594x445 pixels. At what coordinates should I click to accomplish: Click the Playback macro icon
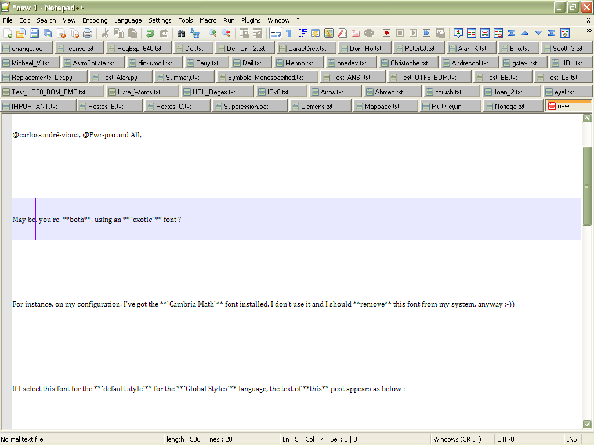coord(413,33)
